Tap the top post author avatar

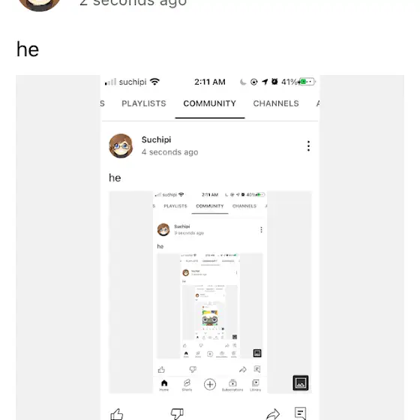39,4
